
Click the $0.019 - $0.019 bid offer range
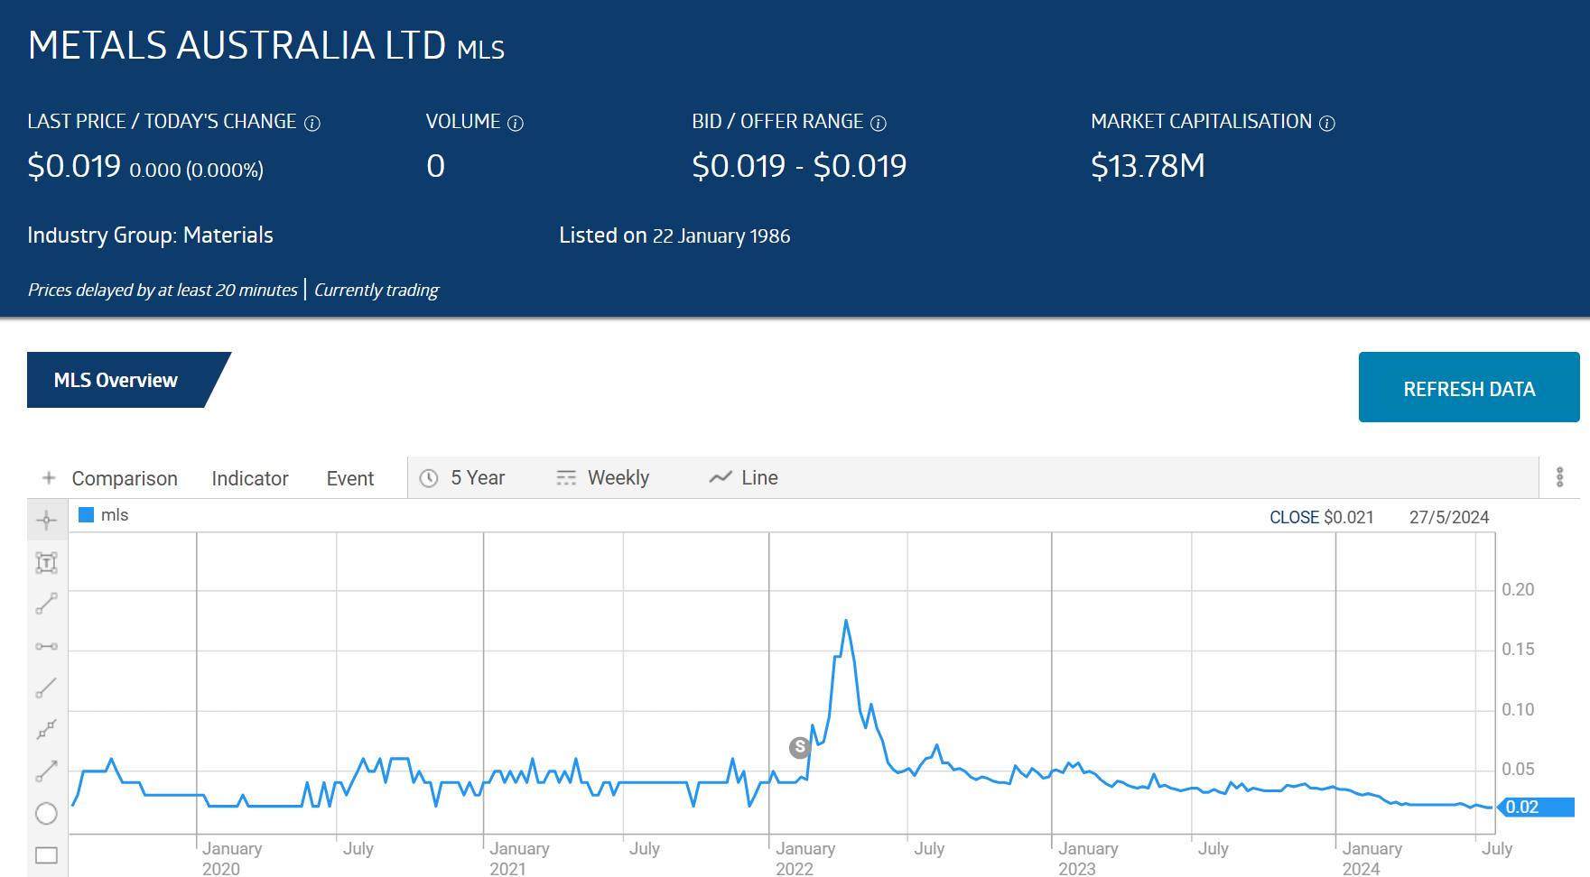[799, 166]
